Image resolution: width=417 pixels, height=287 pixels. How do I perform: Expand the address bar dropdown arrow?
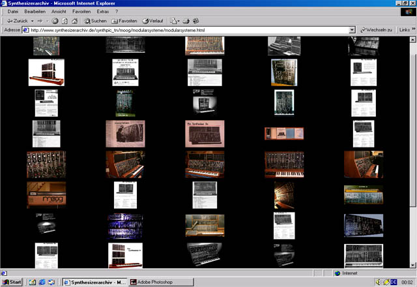352,30
